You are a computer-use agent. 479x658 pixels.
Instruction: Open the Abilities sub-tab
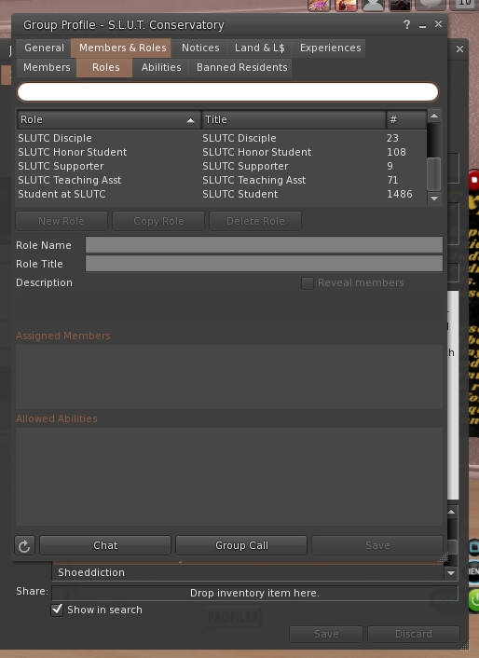point(161,67)
